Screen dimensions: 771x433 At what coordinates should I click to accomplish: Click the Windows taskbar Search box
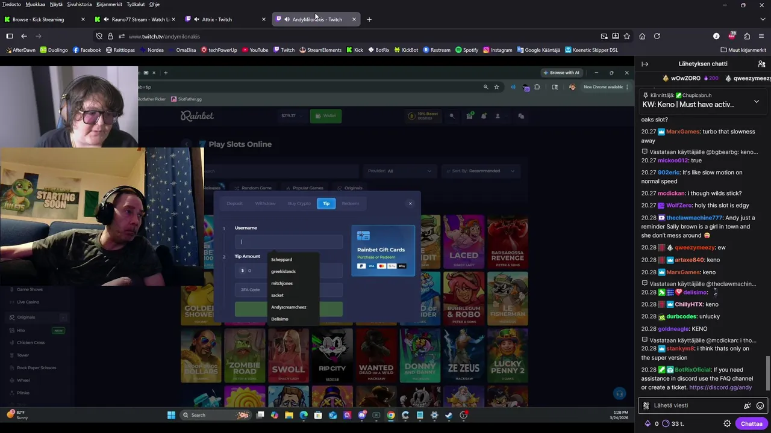(x=215, y=415)
